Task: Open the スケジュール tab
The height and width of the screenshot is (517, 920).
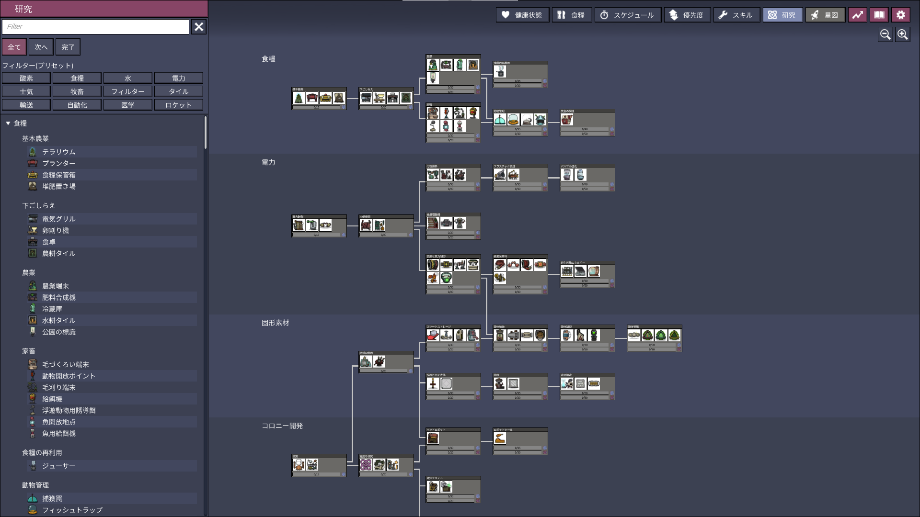Action: 628,15
